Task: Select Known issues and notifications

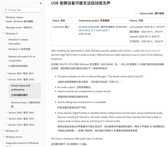Action: click(25, 91)
